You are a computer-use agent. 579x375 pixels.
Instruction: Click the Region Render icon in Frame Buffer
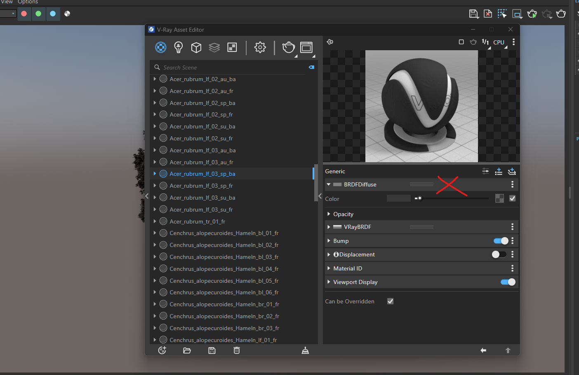click(x=517, y=14)
